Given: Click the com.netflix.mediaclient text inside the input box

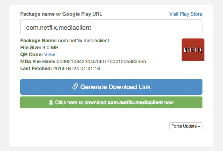Looking at the screenshot, I should (x=59, y=28).
